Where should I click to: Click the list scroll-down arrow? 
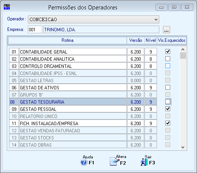click(183, 147)
